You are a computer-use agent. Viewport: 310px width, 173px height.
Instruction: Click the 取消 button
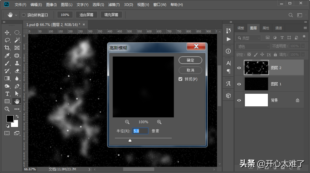point(190,70)
